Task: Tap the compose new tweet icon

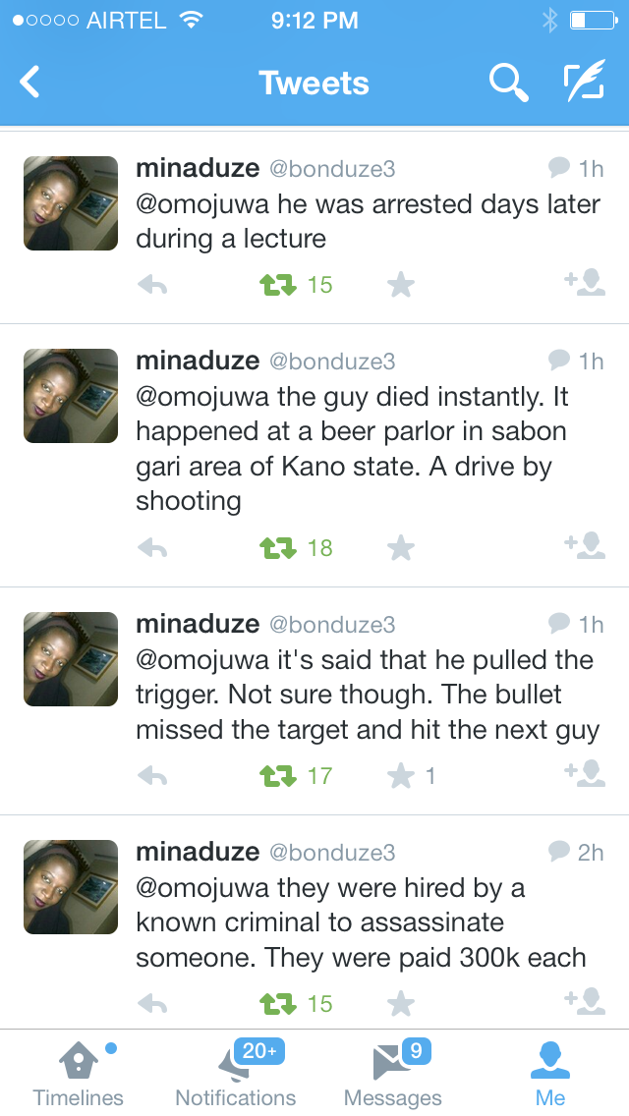Action: (584, 84)
